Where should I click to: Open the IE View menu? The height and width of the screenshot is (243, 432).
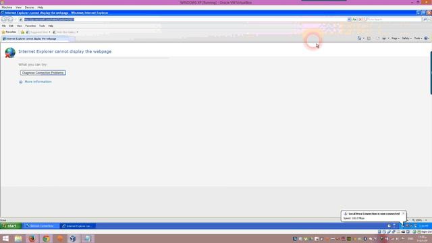20,26
